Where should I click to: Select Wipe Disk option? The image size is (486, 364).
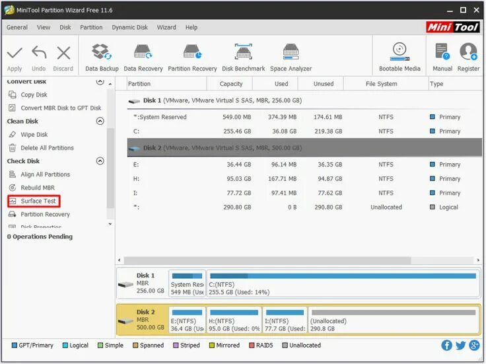[34, 135]
